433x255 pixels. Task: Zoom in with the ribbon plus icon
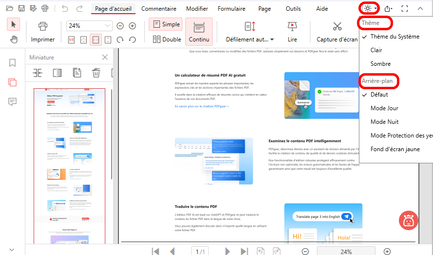[x=132, y=26]
